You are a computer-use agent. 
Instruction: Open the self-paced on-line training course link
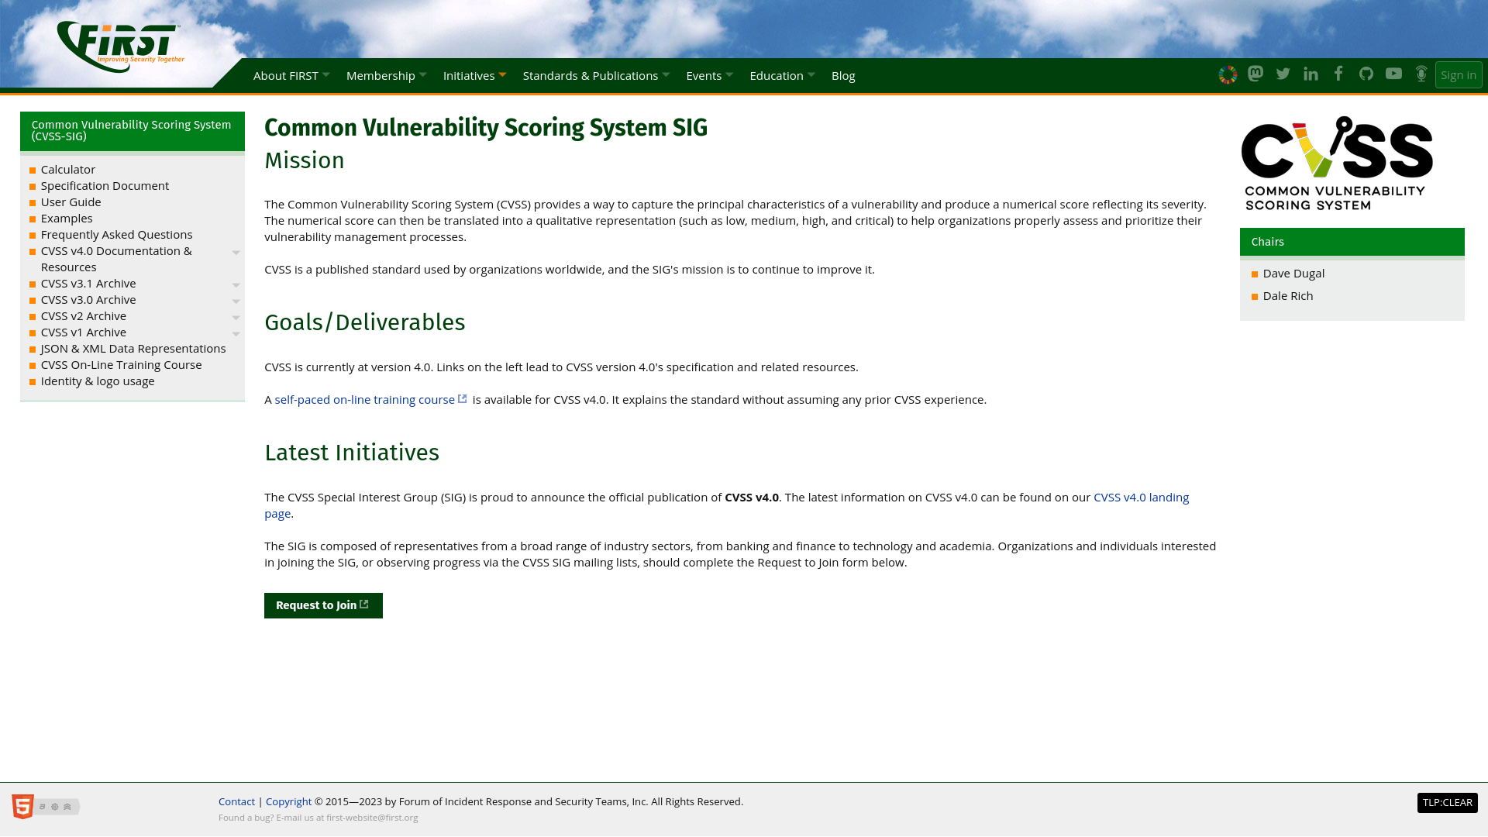365,399
